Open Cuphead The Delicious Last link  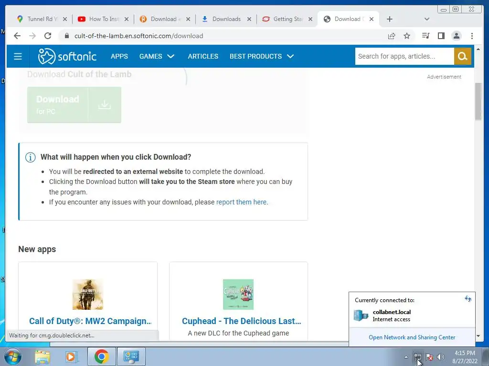point(241,321)
